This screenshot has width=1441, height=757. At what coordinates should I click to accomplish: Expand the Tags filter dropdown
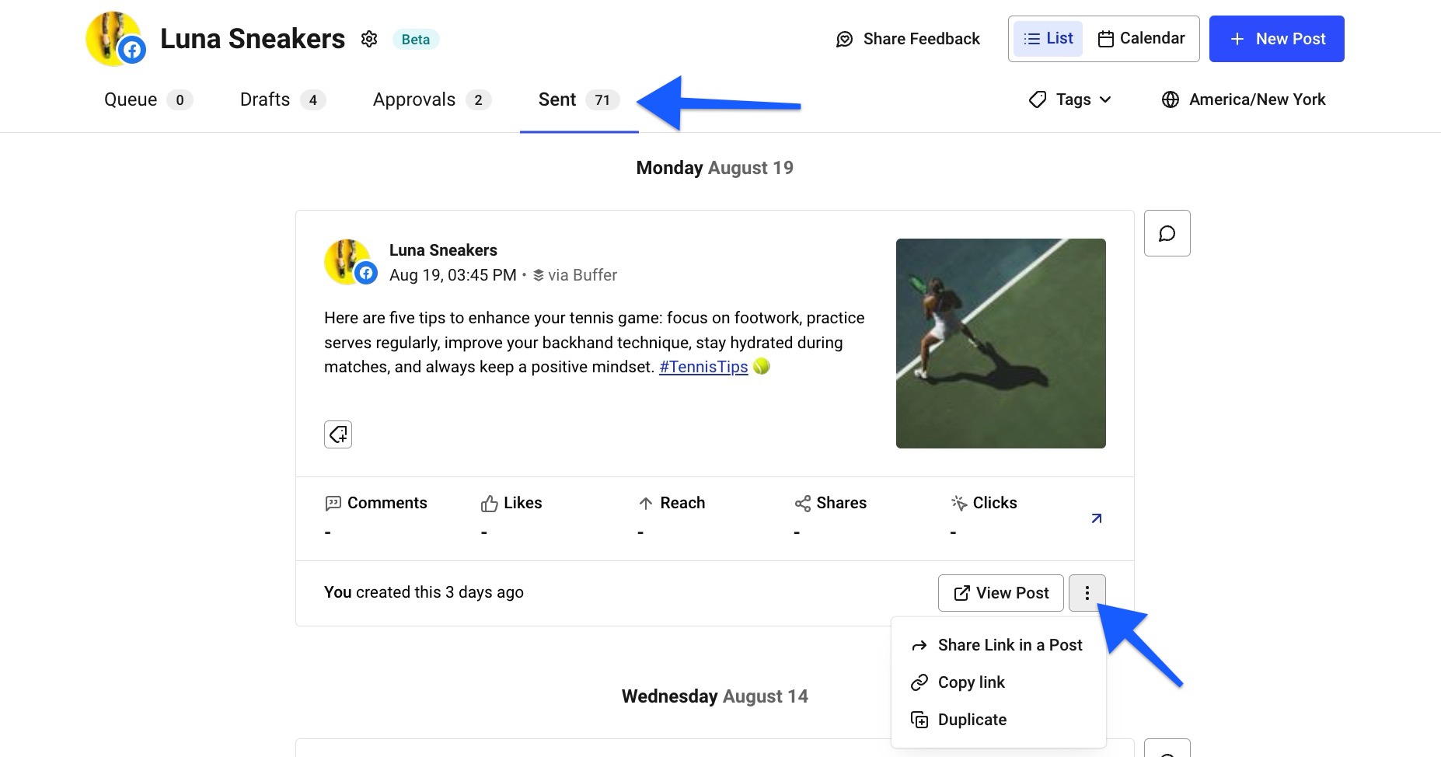[1070, 99]
